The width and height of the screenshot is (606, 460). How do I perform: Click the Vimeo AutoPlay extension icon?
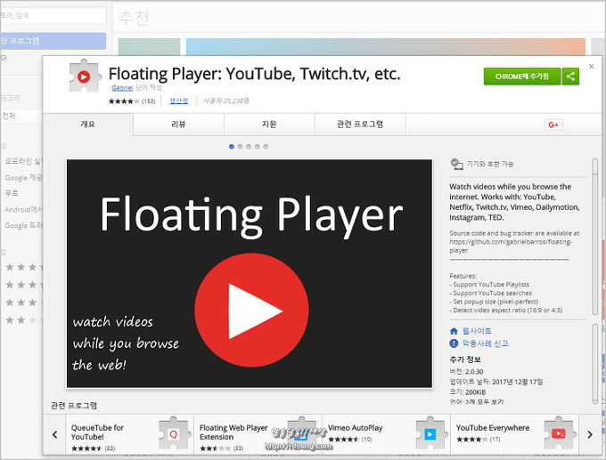click(x=430, y=433)
